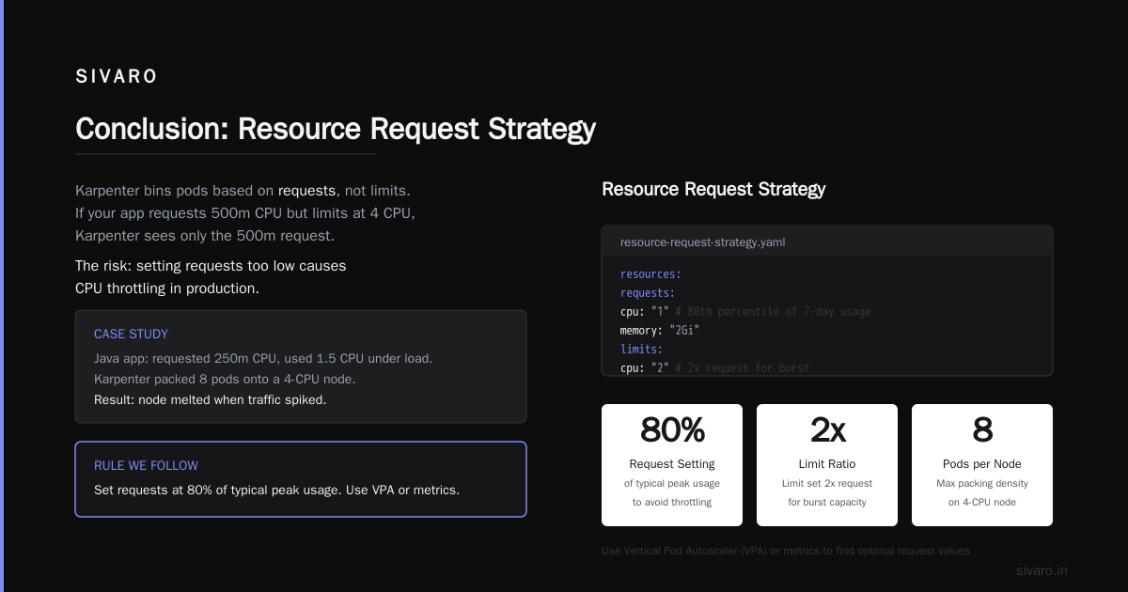This screenshot has height=592, width=1128.
Task: Click the memory "2Gi" code line
Action: [660, 331]
